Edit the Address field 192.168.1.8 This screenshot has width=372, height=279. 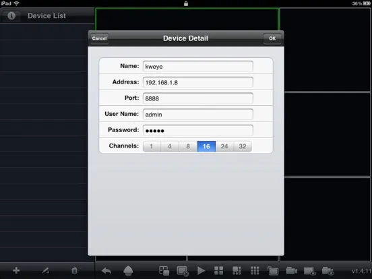point(198,82)
